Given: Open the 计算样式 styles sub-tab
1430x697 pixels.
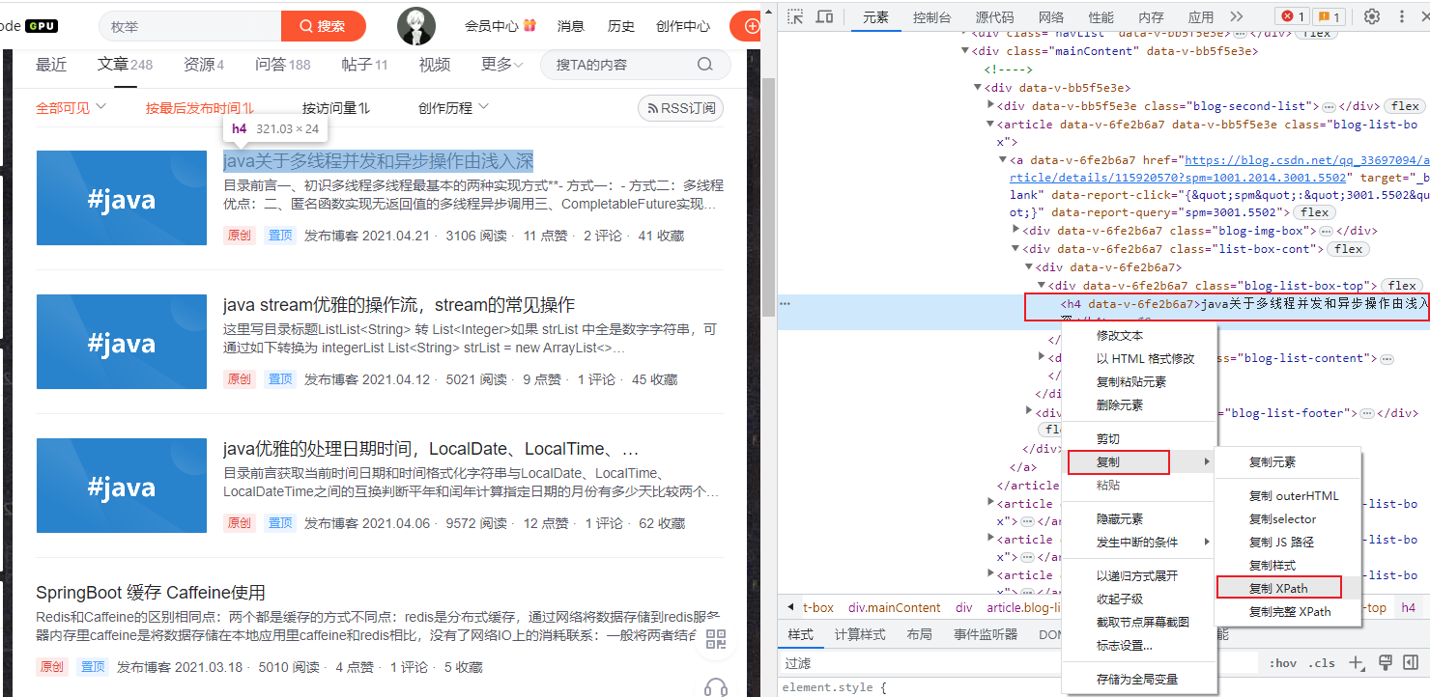Looking at the screenshot, I should pyautogui.click(x=859, y=634).
